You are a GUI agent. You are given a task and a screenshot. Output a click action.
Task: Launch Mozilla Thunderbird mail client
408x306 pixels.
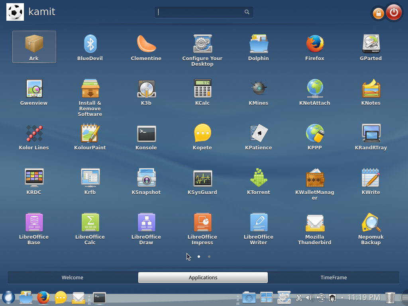click(x=314, y=223)
